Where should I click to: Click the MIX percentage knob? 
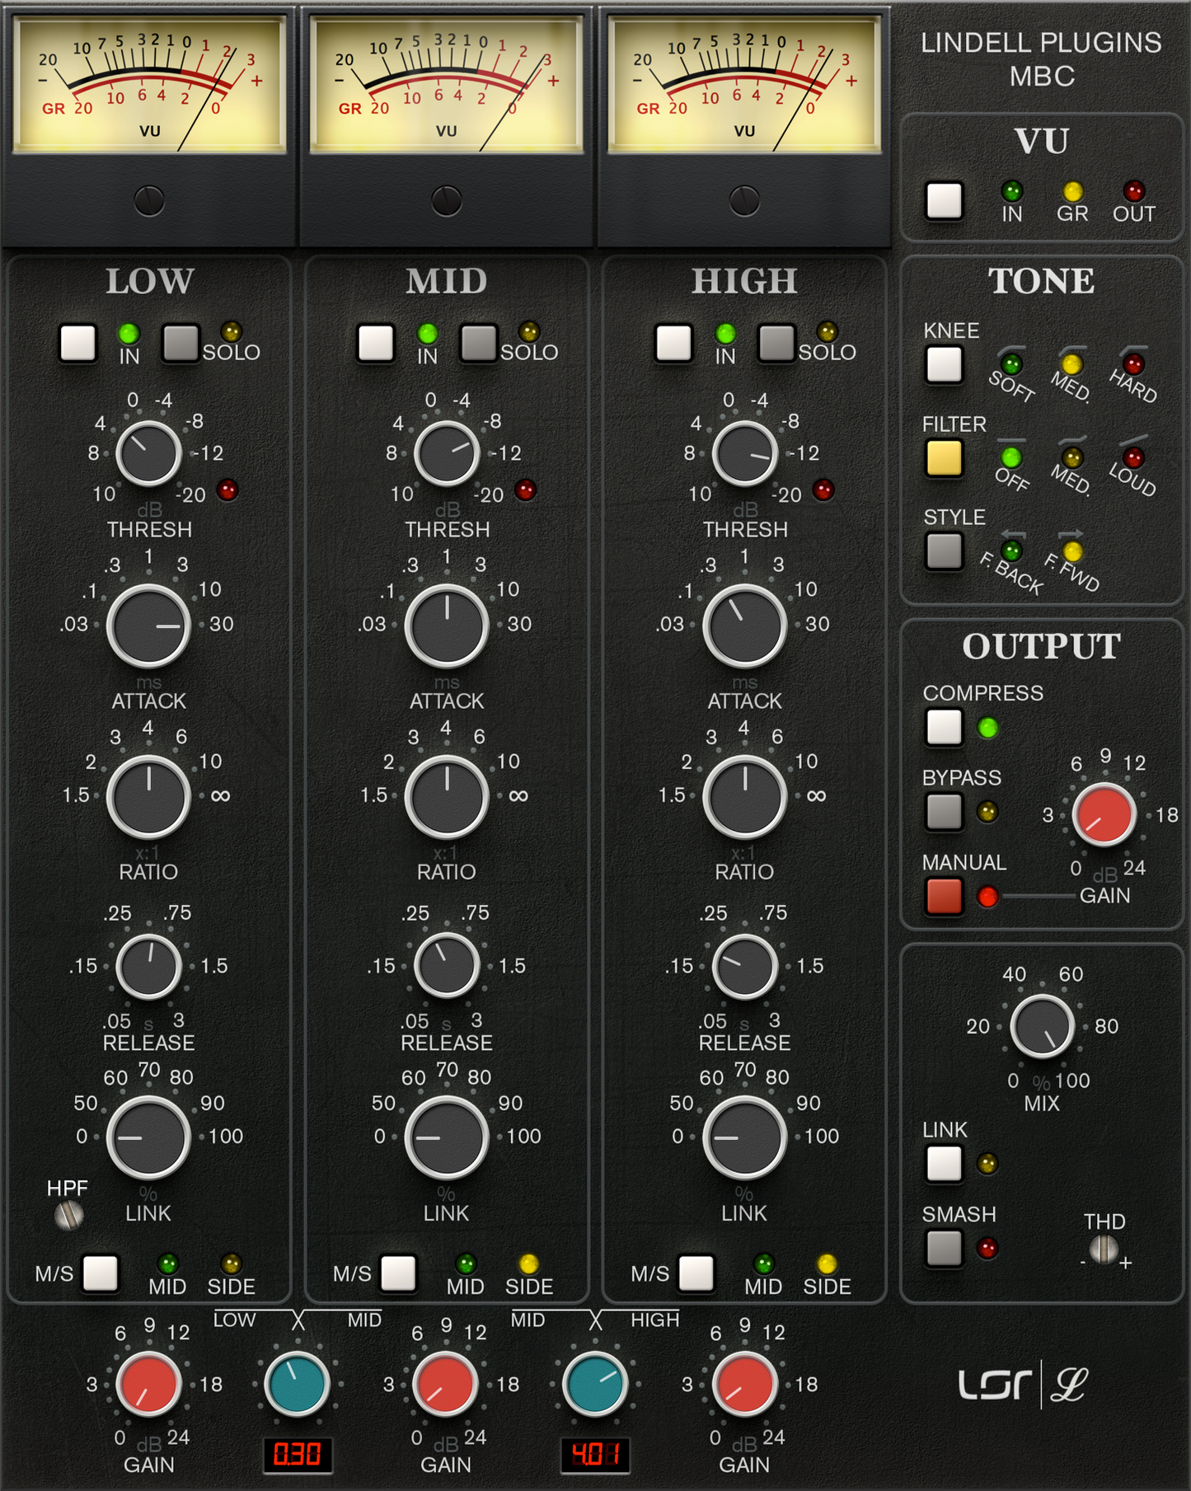tap(1042, 1027)
